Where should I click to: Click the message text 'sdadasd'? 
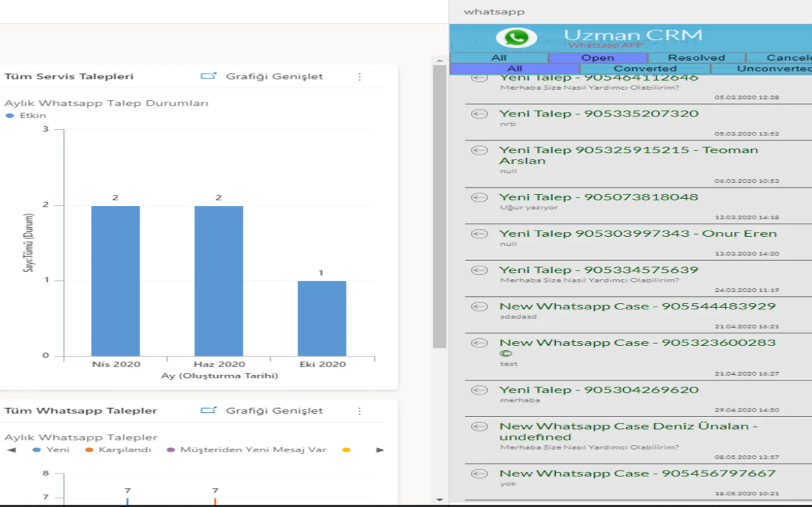coord(518,317)
